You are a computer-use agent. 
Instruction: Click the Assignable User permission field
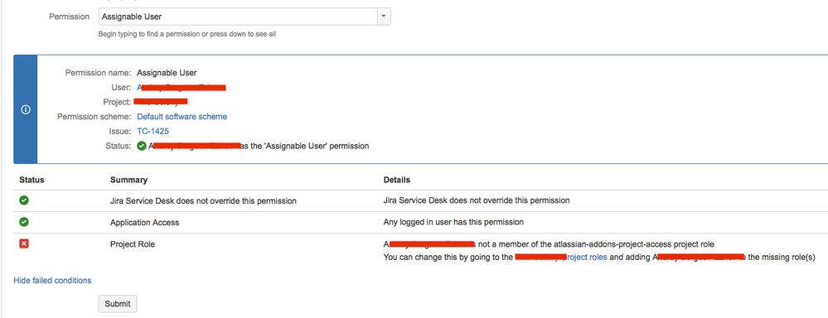[x=238, y=17]
